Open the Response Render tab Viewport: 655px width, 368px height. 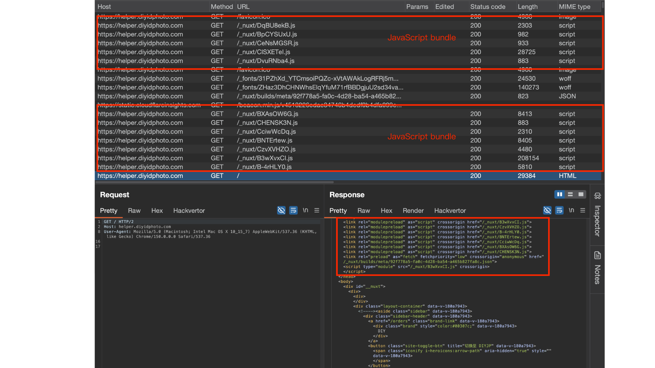[413, 211]
